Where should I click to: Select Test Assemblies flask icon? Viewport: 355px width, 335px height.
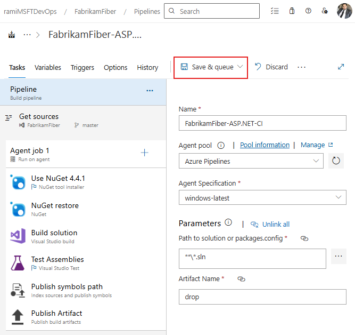pyautogui.click(x=18, y=263)
